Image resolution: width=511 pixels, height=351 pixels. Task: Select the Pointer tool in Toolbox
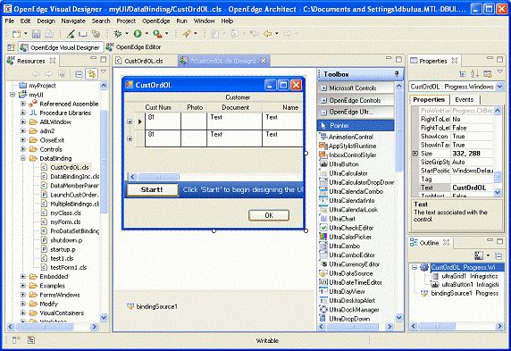356,125
